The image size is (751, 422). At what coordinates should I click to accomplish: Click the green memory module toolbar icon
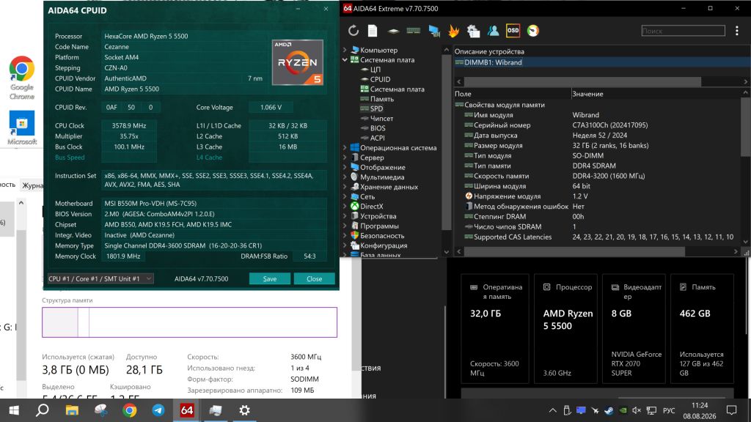414,31
